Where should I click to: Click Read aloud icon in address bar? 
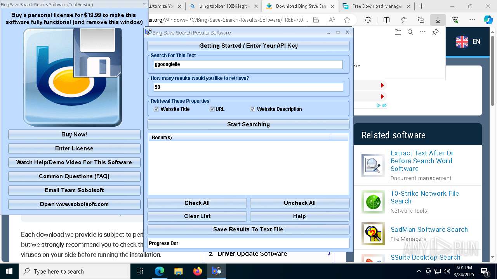[332, 20]
